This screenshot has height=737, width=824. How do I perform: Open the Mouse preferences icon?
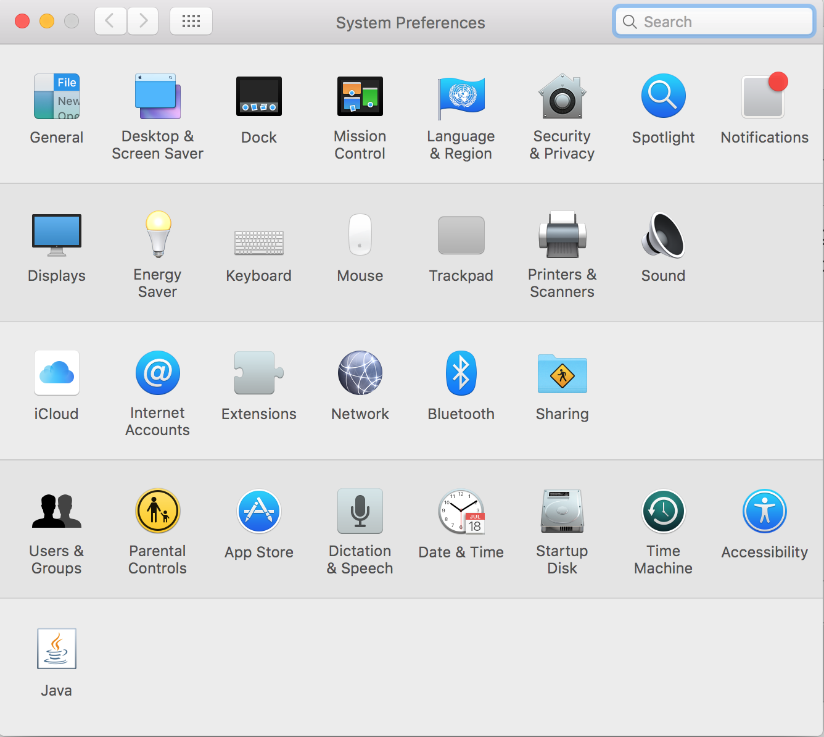tap(360, 235)
